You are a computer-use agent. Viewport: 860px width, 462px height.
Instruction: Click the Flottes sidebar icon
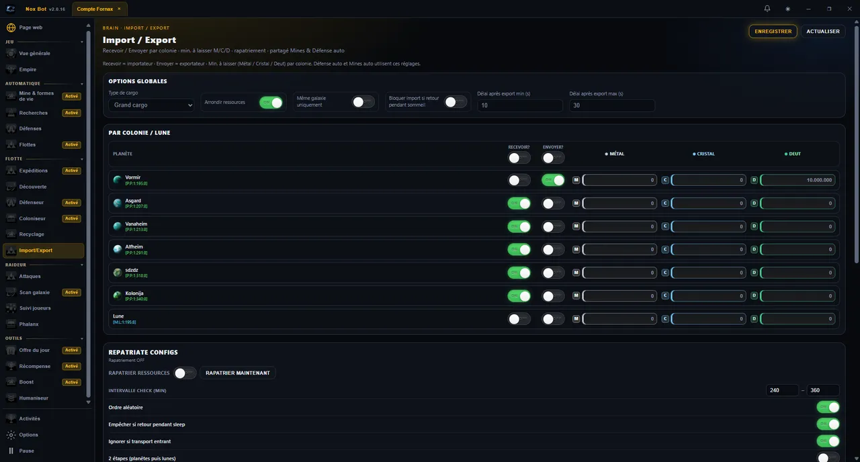[x=11, y=144]
